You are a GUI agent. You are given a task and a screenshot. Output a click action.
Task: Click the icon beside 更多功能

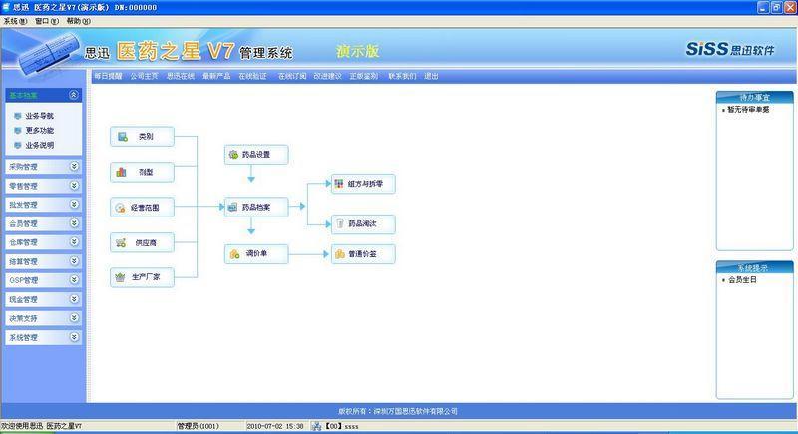[18, 131]
